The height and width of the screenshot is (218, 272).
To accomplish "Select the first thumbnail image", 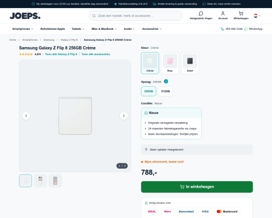I will [x=25, y=181].
